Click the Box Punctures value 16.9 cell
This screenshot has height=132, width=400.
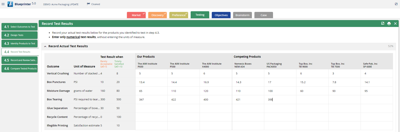216,82
